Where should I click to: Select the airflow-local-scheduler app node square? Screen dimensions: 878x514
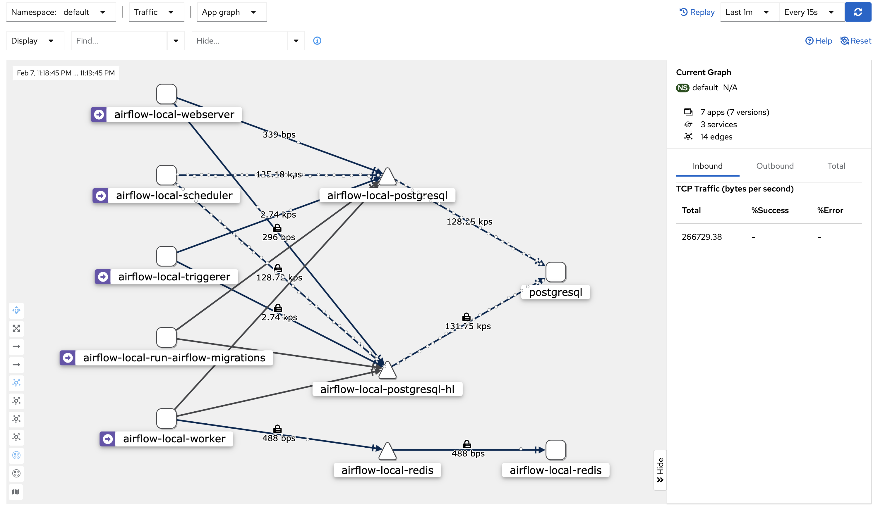[166, 175]
